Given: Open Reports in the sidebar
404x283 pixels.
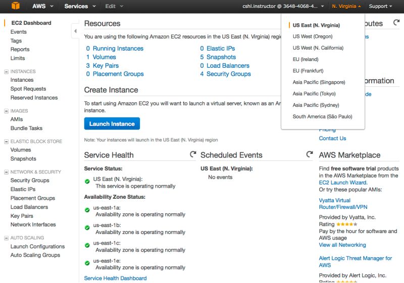Looking at the screenshot, I should (20, 49).
